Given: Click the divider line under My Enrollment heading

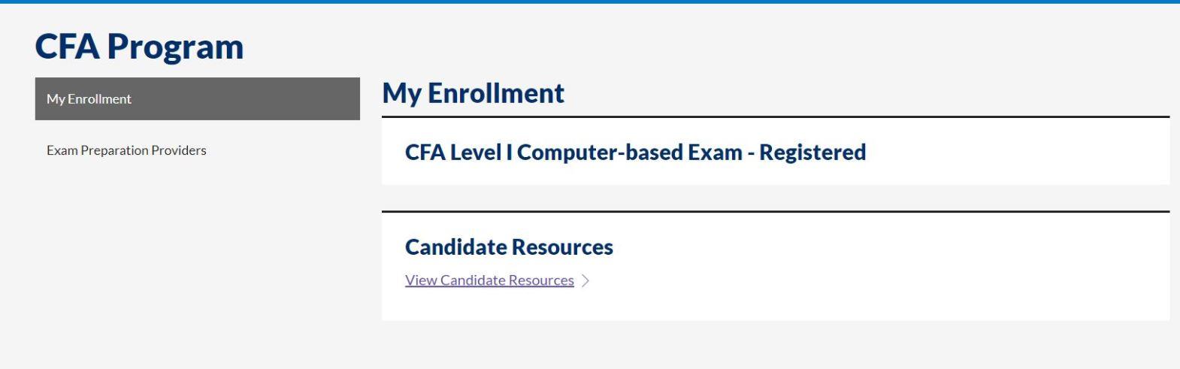Looking at the screenshot, I should pyautogui.click(x=776, y=117).
